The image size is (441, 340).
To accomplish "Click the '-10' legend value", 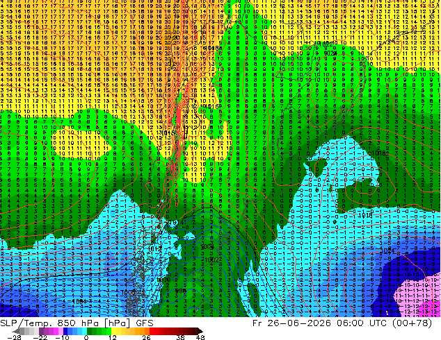I will tap(62, 337).
